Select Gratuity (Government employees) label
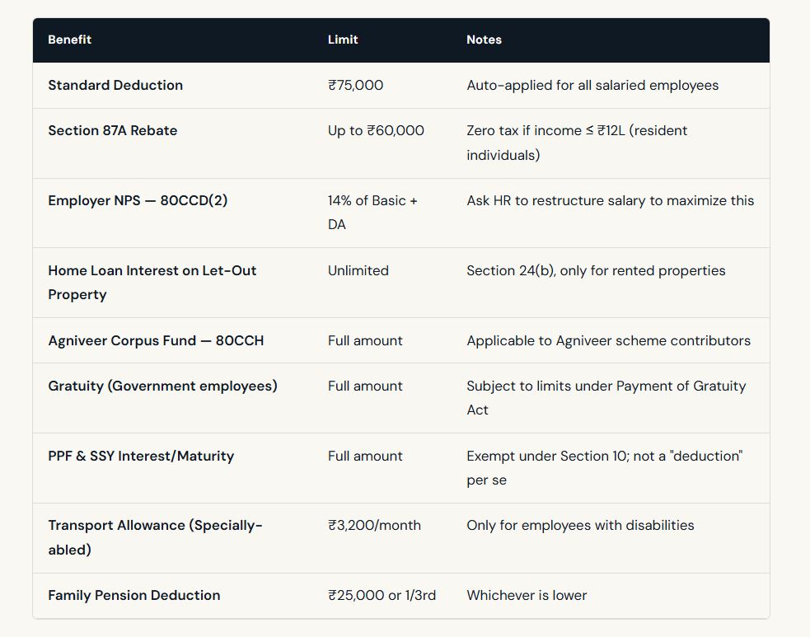Image resolution: width=810 pixels, height=637 pixels. click(x=162, y=386)
